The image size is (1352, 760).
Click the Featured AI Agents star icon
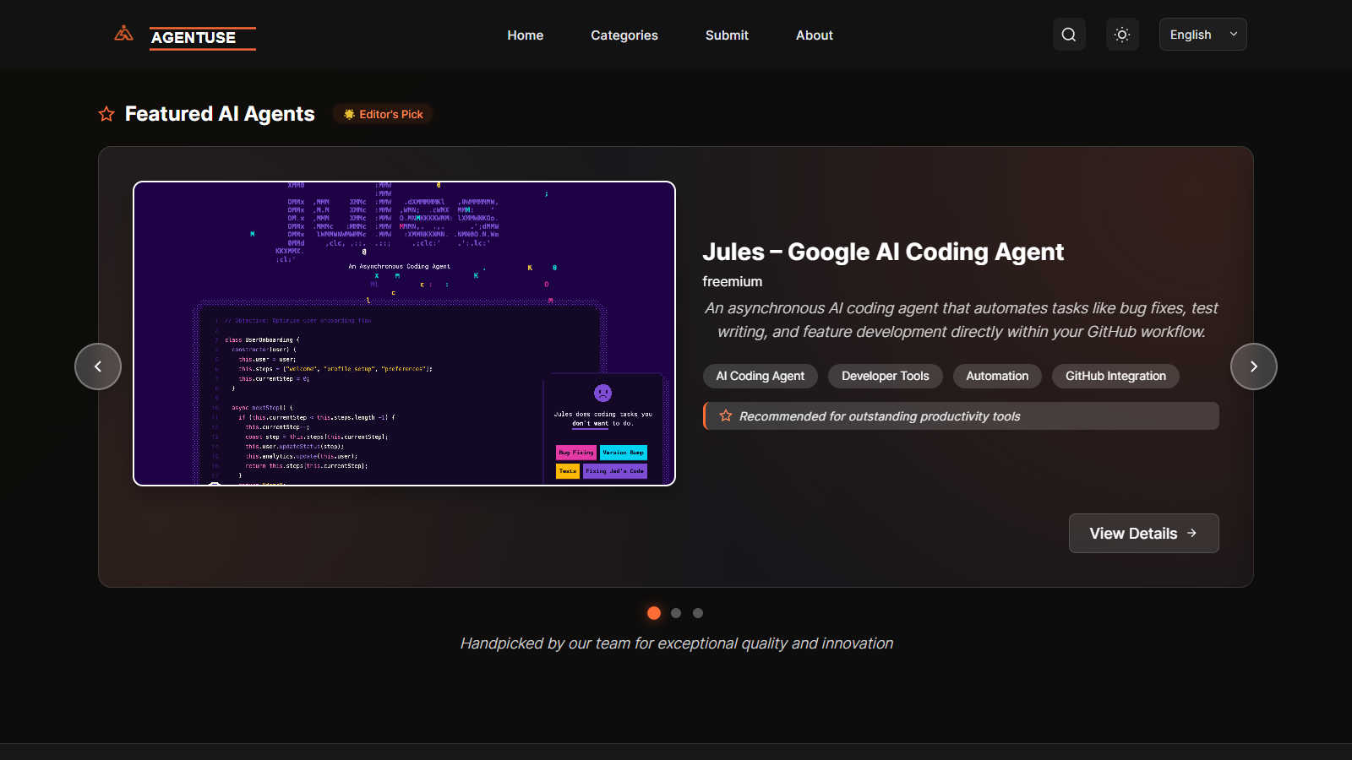click(106, 114)
